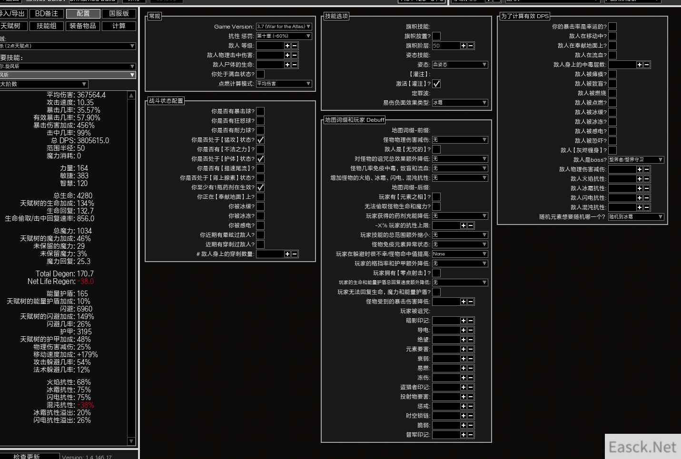Viewport: 681px width, 459px height.
Task: Click plus for 怪物受到的暴击伤害降低
Action: (464, 302)
